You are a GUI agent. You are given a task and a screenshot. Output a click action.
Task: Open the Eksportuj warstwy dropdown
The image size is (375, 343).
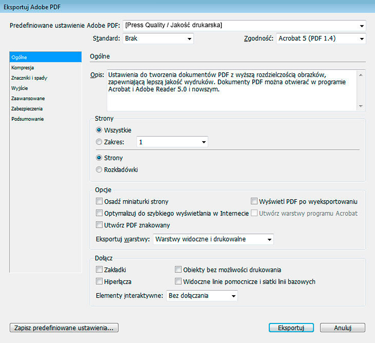pos(213,239)
